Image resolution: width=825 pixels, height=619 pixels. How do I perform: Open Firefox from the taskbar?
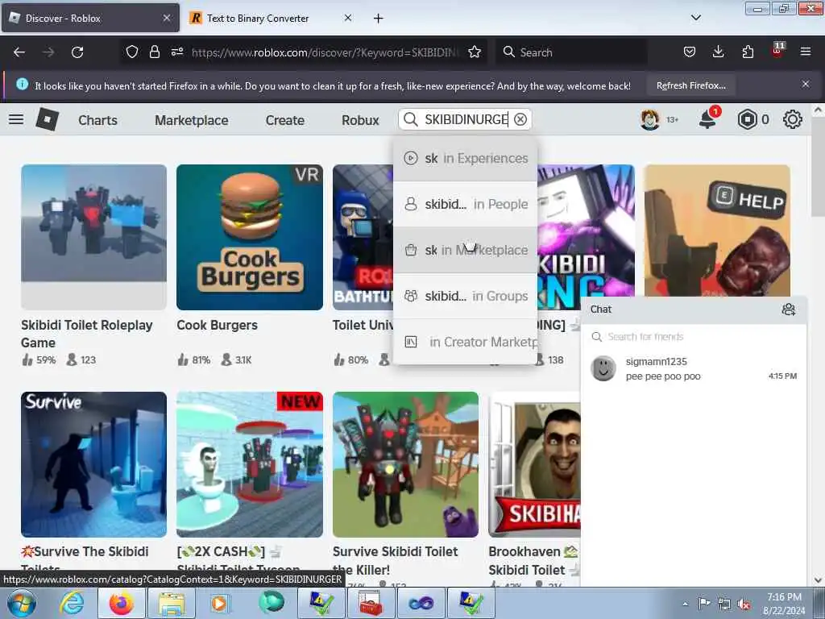pos(122,604)
